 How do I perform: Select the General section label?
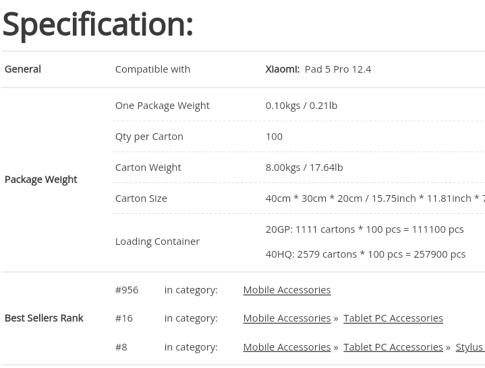[x=23, y=69]
